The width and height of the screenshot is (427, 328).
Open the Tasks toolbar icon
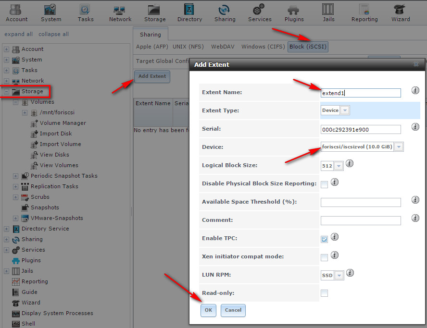pyautogui.click(x=86, y=13)
